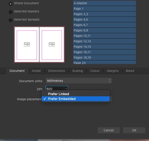149x141 pixels.
Task: Expand the DPI combo box arrow
Action: coord(66,89)
